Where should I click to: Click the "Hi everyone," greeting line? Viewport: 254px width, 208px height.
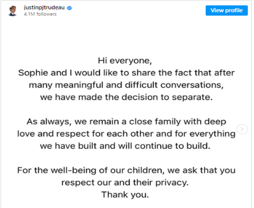[125, 61]
